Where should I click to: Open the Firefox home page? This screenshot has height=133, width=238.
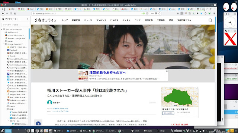tap(15, 13)
